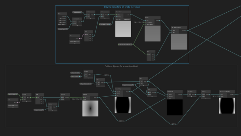Select the Ripple Time property pill

tap(75, 73)
